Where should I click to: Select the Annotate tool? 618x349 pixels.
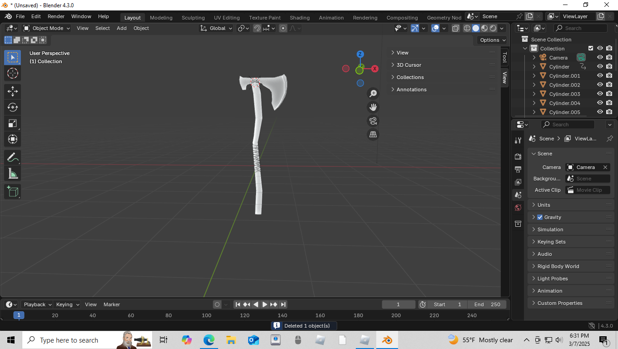point(12,157)
